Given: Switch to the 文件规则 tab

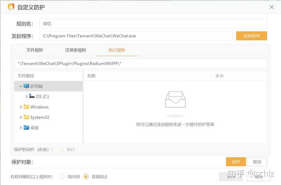Looking at the screenshot, I should pos(35,50).
